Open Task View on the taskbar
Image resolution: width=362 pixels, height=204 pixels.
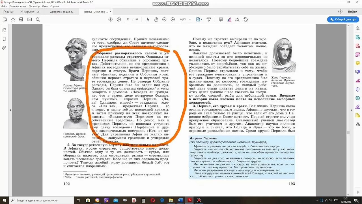[78, 200]
